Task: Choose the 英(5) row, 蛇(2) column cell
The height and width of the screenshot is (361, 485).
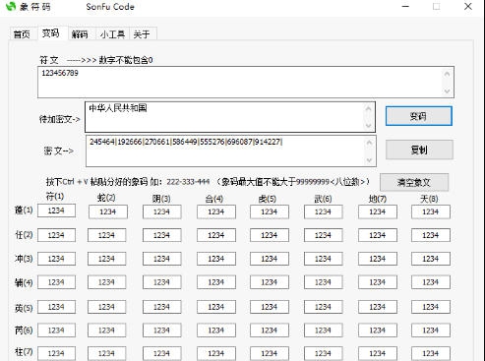Action: click(107, 307)
